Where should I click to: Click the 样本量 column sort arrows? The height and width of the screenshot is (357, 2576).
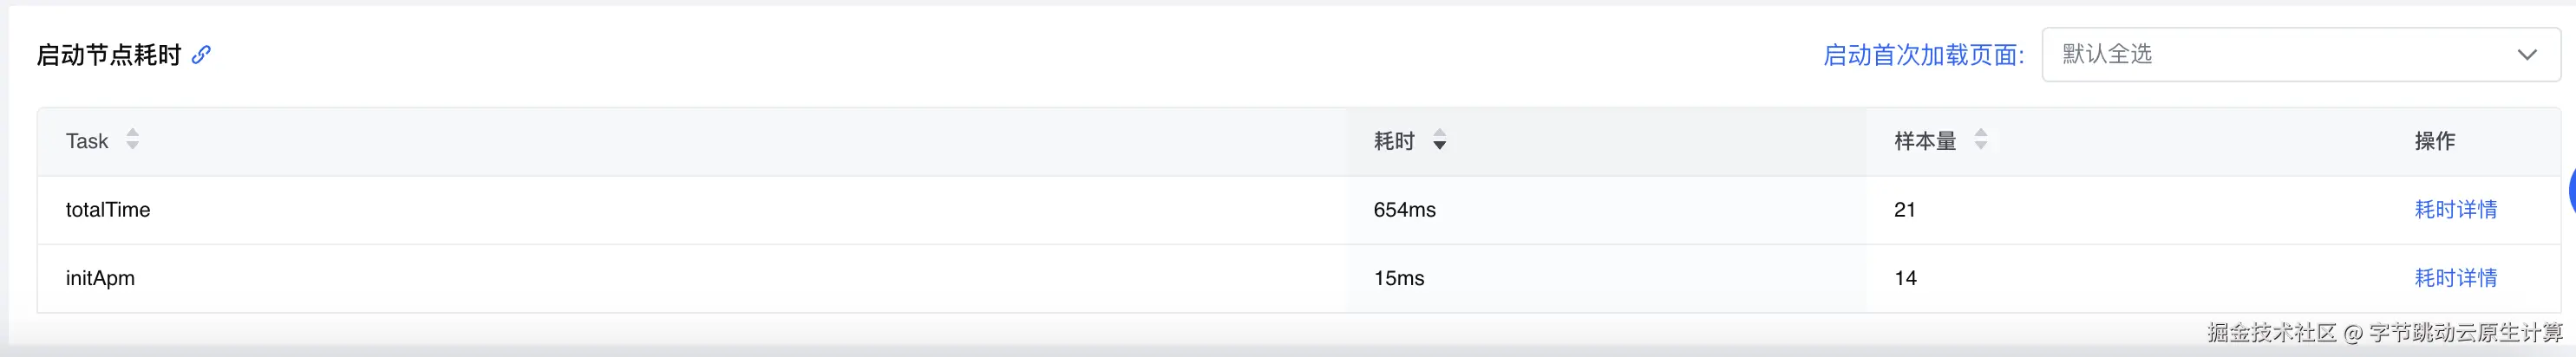click(x=1980, y=140)
